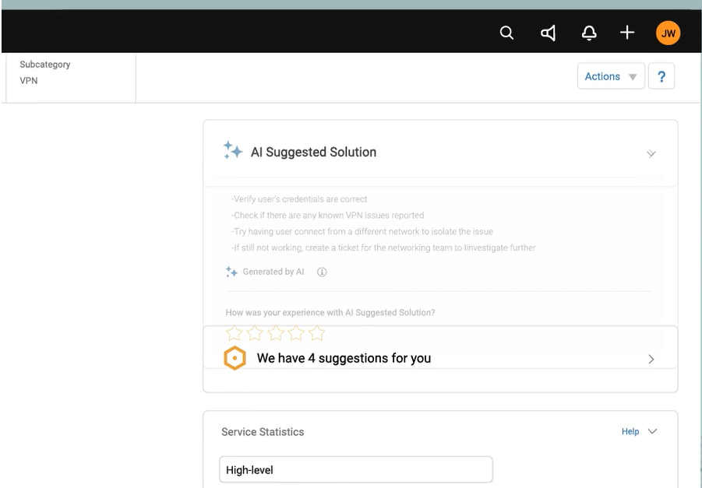Rate AI solution with the third star
Screen dimensions: 702x488
tap(275, 334)
